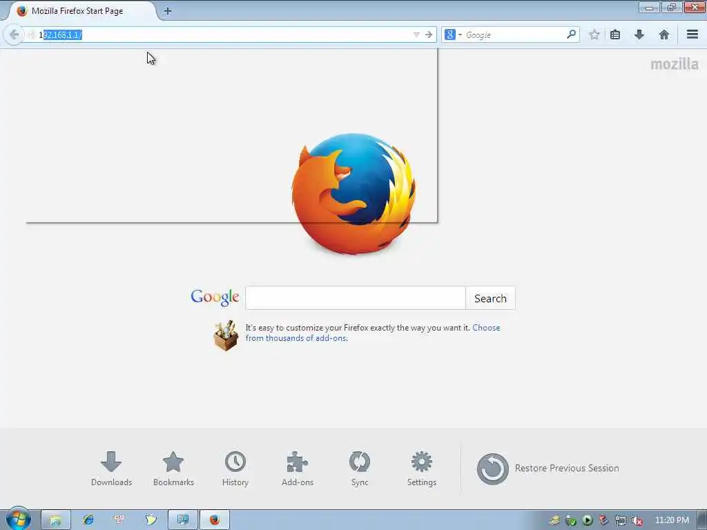Open Downloads from the start page launcher

tap(111, 469)
